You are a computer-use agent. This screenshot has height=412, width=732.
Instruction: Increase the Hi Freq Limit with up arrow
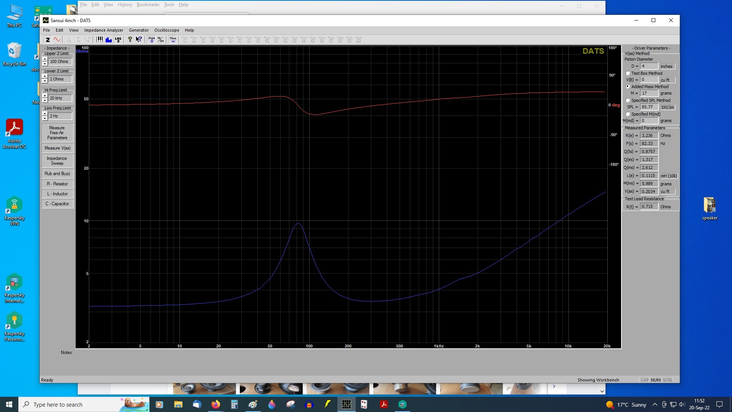coord(45,96)
